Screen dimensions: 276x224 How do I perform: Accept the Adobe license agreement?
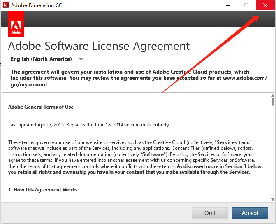[x=250, y=213]
